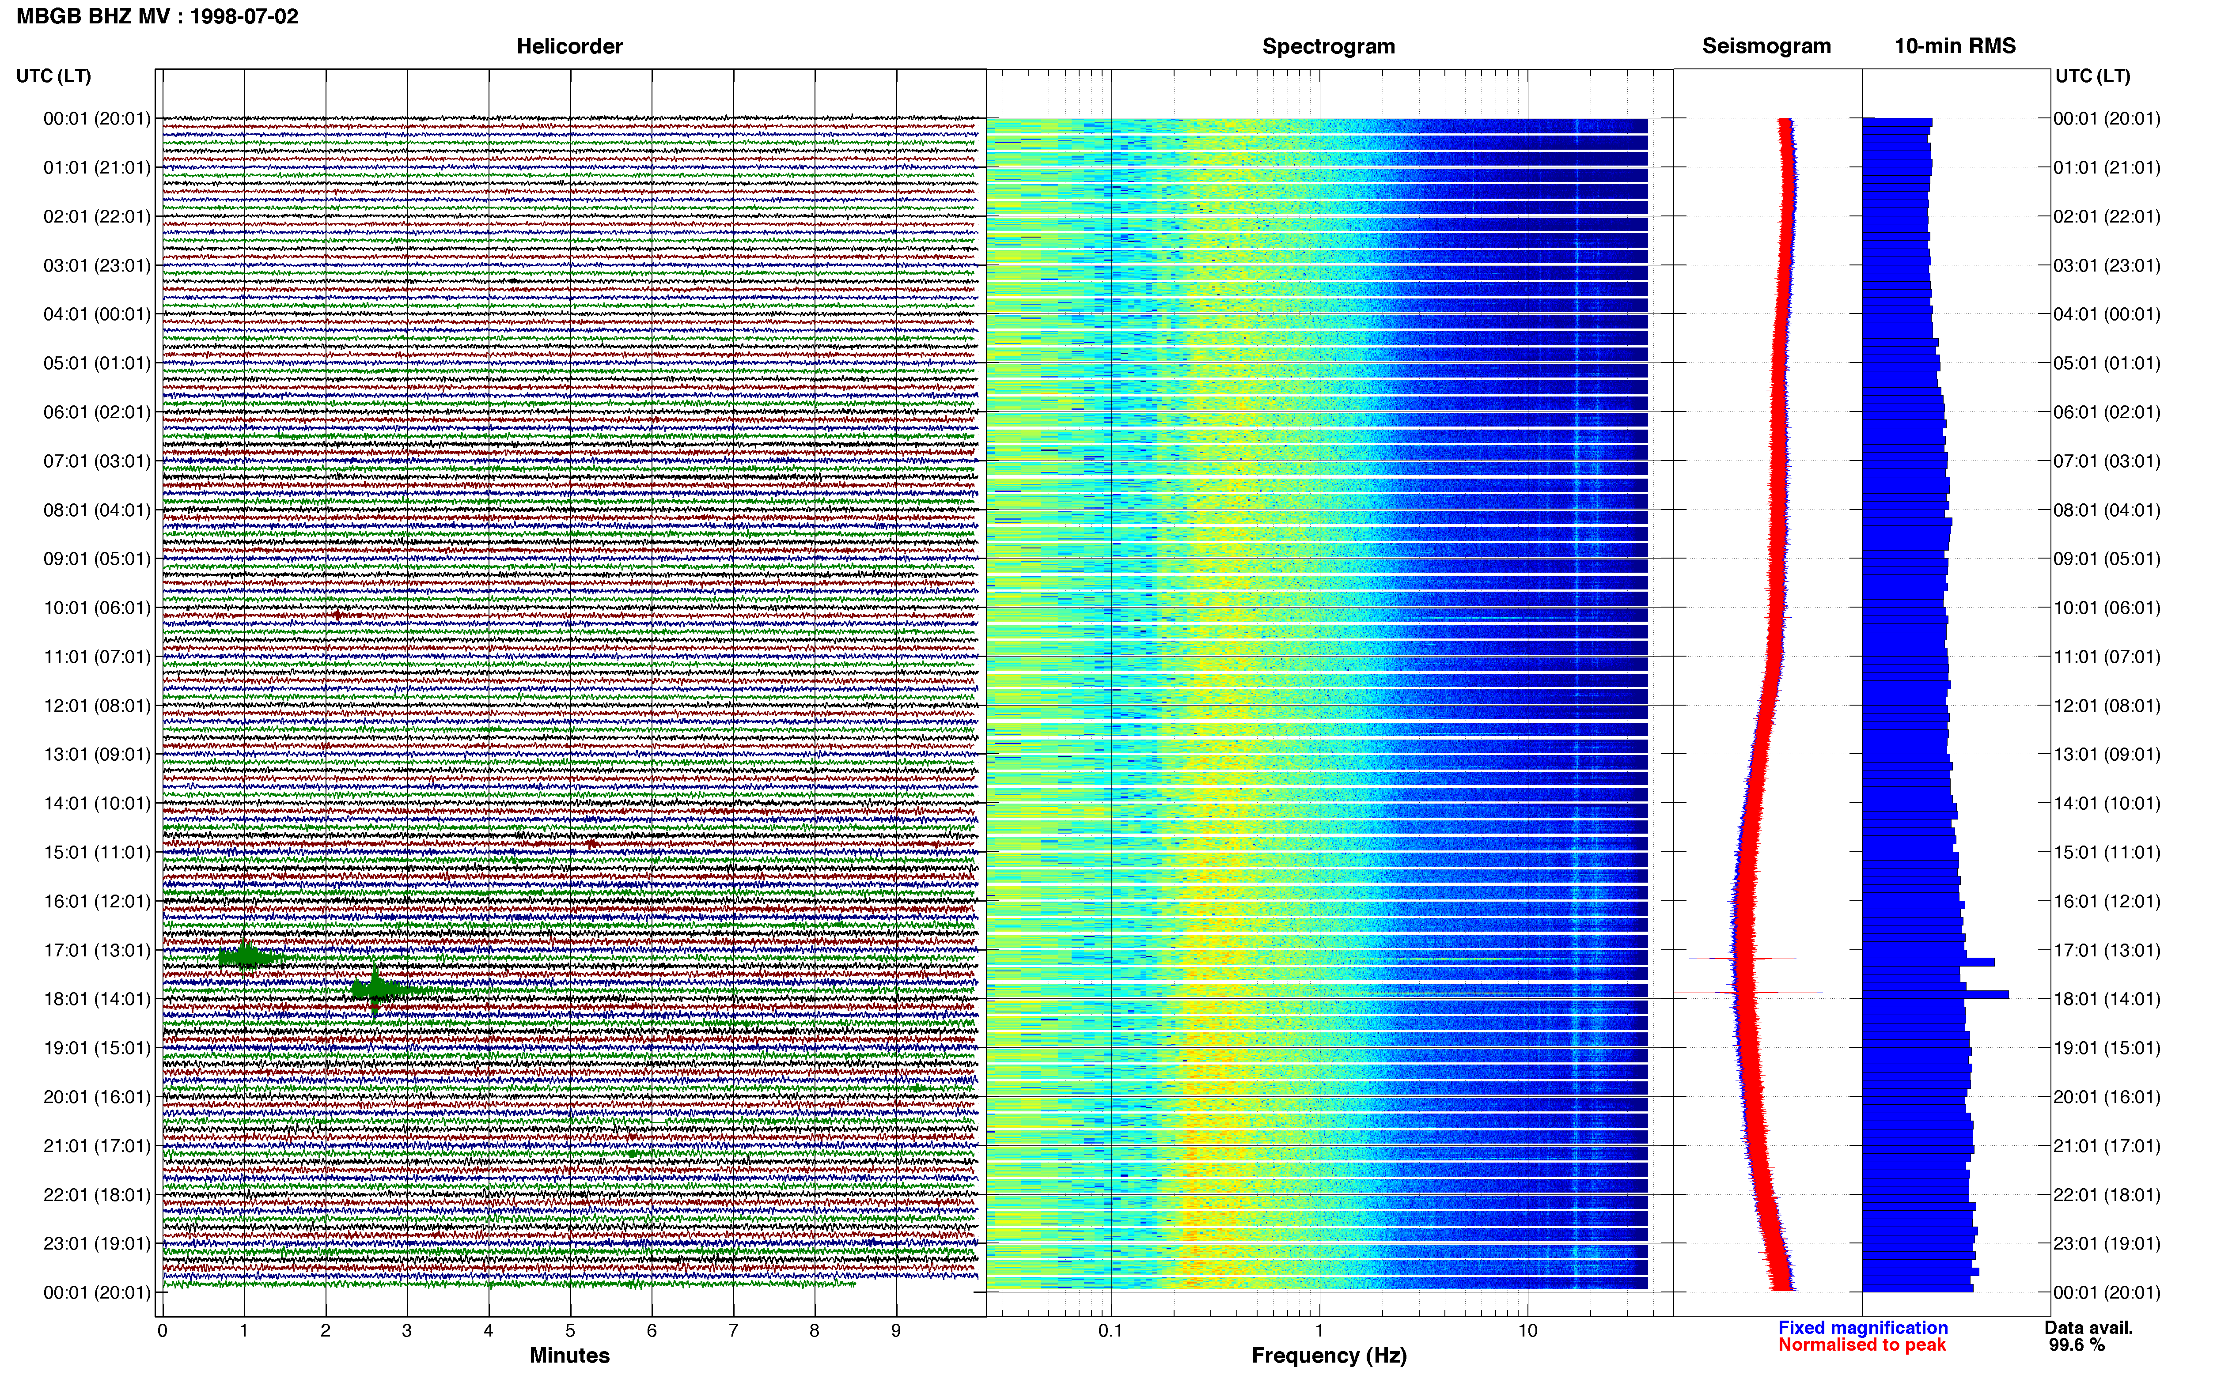Click left time label 04:01 (00:01)
Viewport: 2217px width, 1386px height.
tap(96, 313)
